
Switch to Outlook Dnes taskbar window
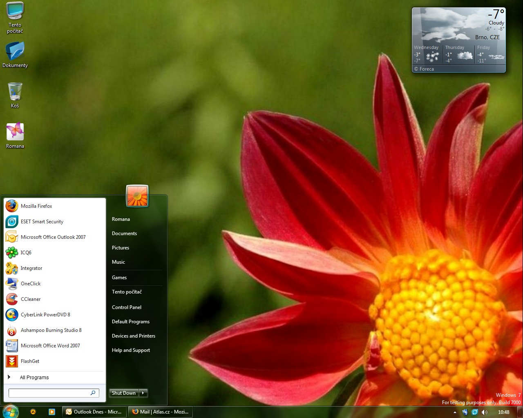point(94,412)
